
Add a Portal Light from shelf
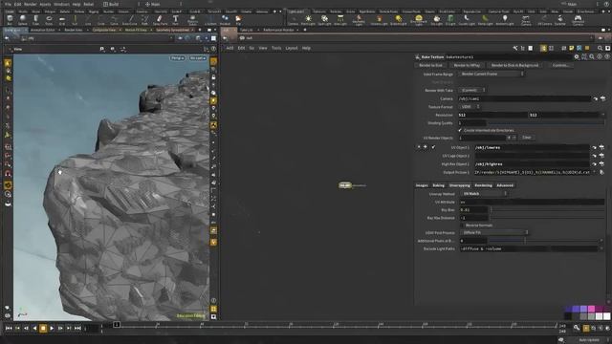click(x=485, y=19)
